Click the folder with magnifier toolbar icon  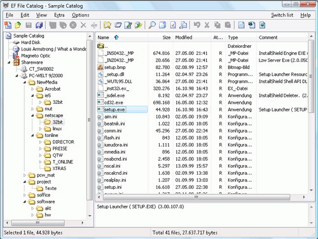107,25
